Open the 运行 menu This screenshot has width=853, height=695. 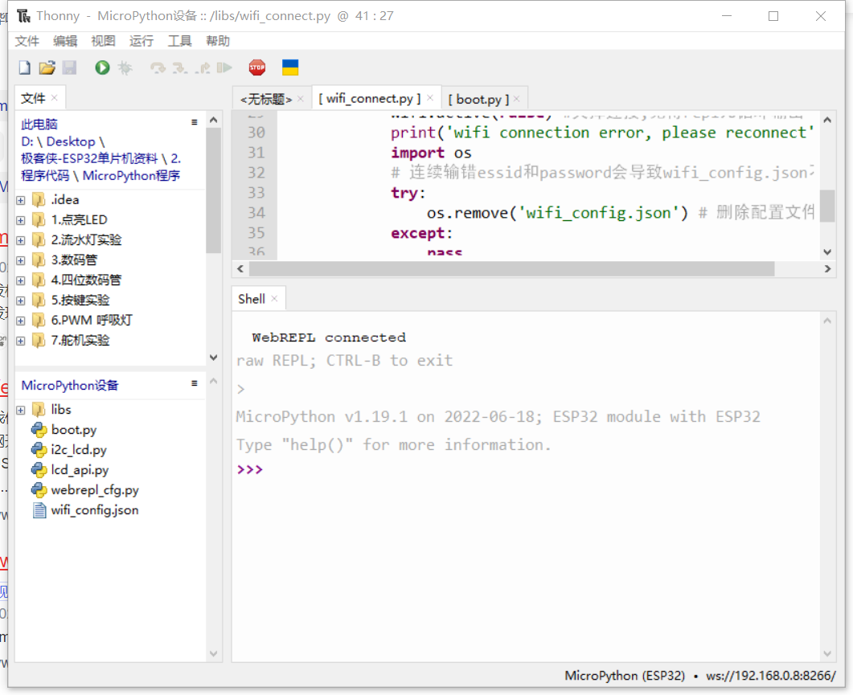click(x=141, y=41)
